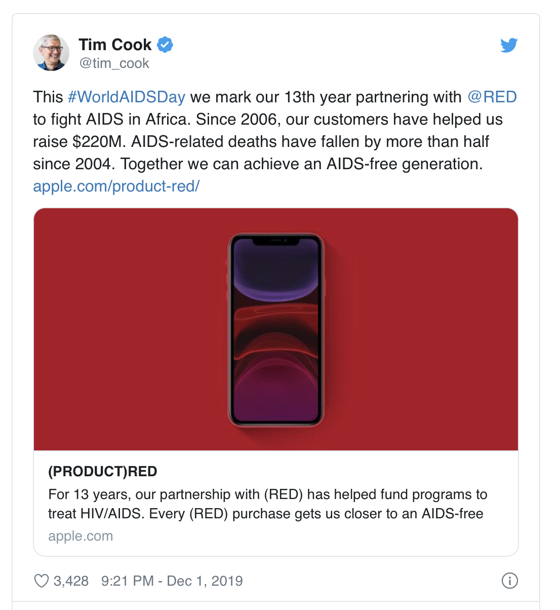The width and height of the screenshot is (560, 610).
Task: Click the verified badge next to Tim Cook
Action: pos(165,44)
